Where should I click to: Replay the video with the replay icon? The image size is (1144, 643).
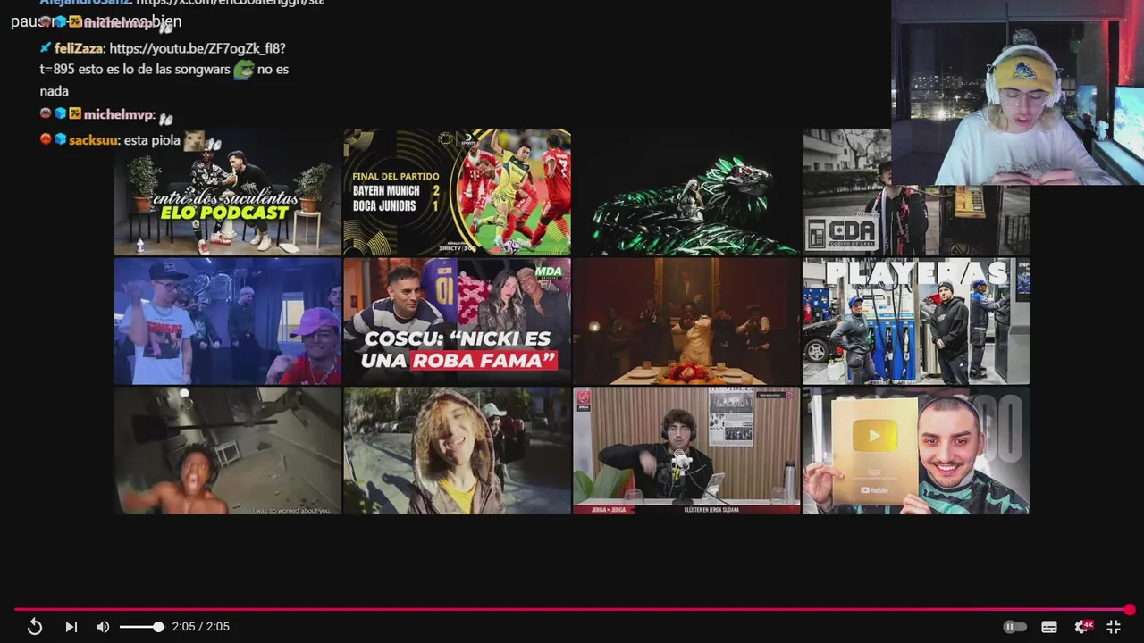point(35,627)
